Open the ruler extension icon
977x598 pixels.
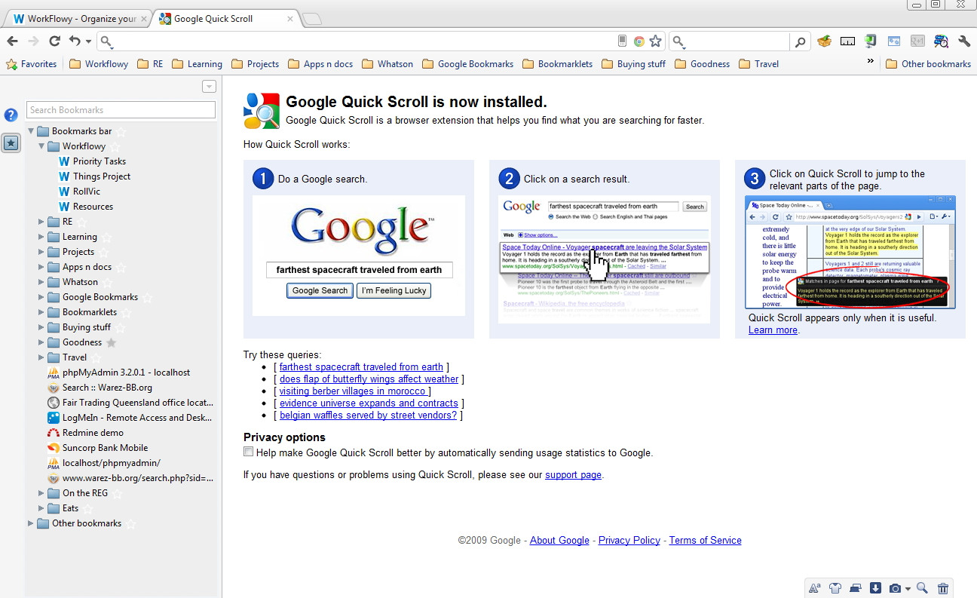tap(847, 41)
